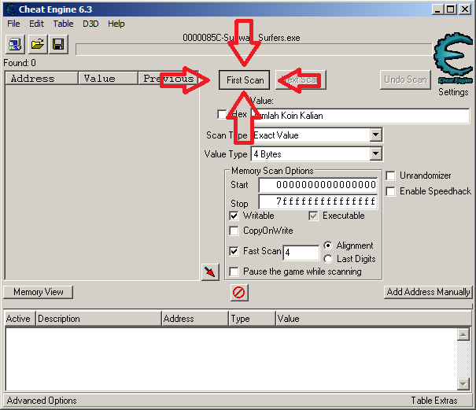Open the D3D menu
The image size is (476, 410).
[90, 24]
